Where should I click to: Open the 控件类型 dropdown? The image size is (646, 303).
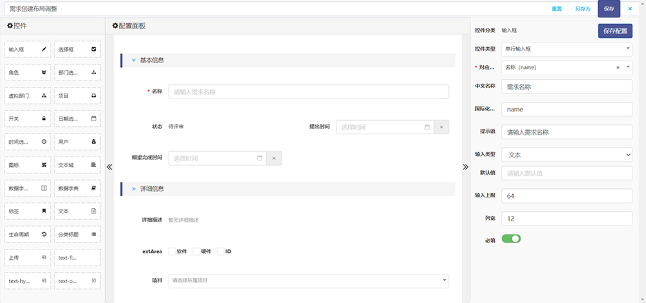pos(567,49)
